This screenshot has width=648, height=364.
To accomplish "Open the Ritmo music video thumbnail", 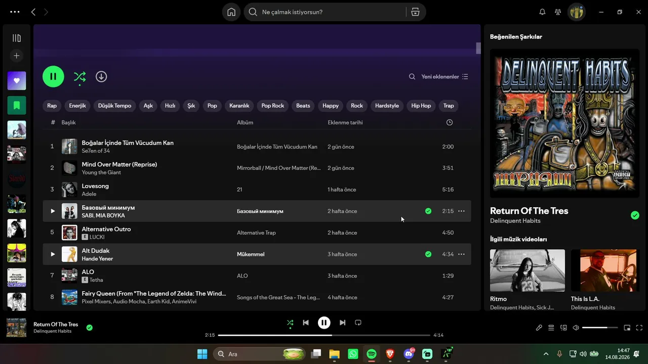I will point(528,270).
